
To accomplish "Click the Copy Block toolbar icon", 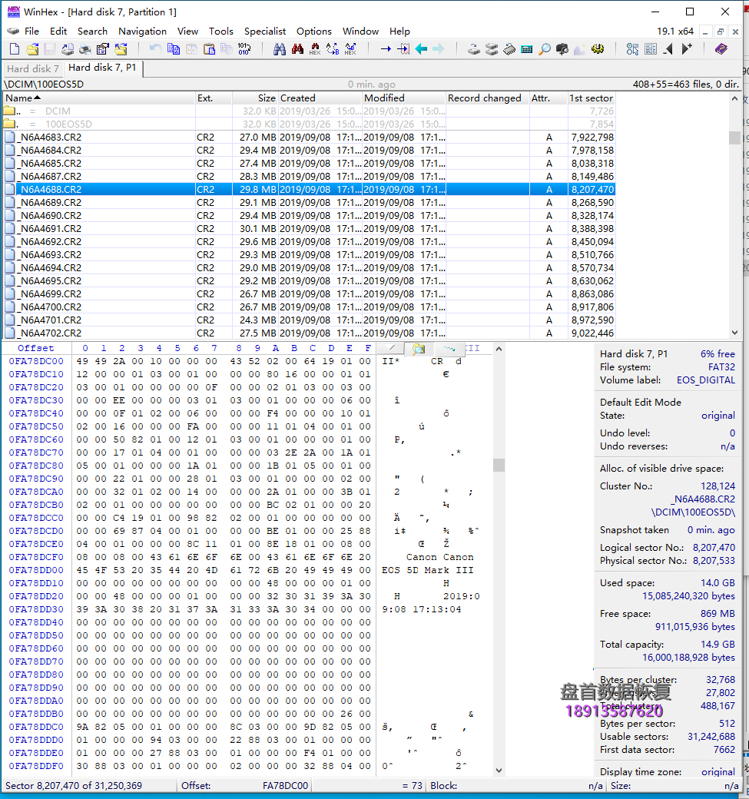I will click(174, 49).
